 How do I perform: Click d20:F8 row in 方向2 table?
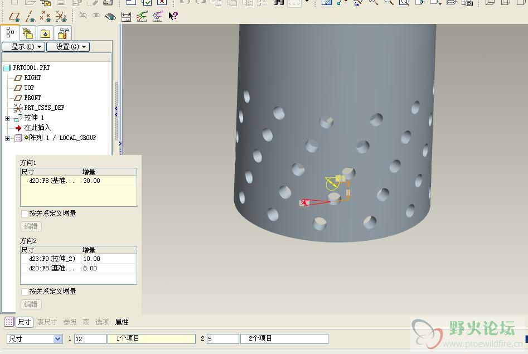click(x=51, y=268)
